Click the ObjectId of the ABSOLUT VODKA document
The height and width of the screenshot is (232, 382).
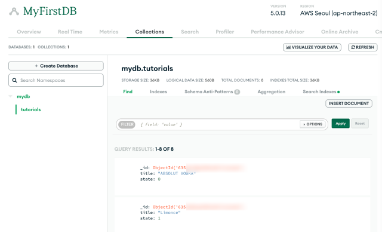[199, 168]
